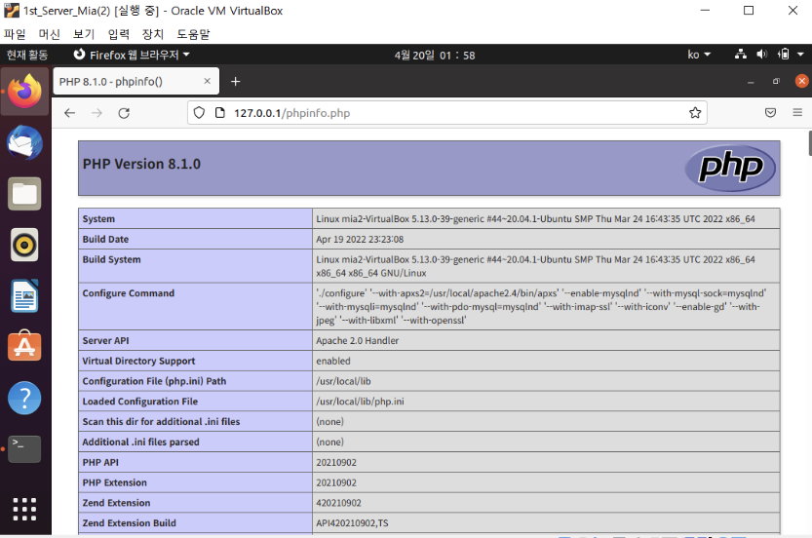
Task: Open the clock showing 4월 20일 01:58
Action: pos(435,55)
